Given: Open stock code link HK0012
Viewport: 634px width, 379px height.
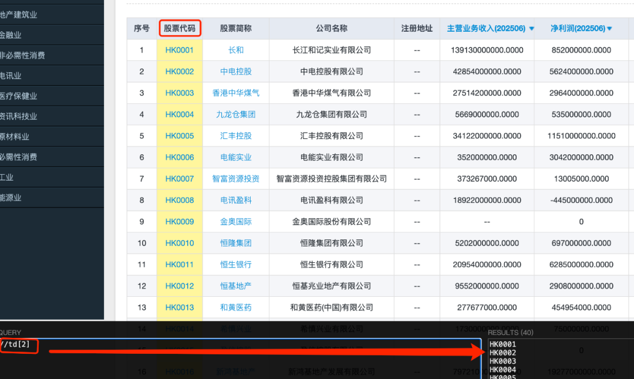Looking at the screenshot, I should [x=180, y=286].
